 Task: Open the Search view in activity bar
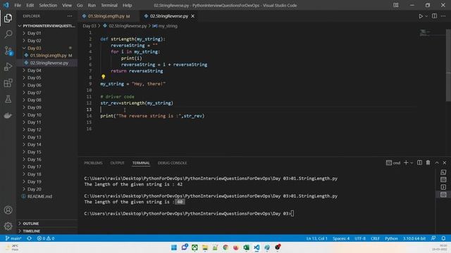click(x=8, y=34)
